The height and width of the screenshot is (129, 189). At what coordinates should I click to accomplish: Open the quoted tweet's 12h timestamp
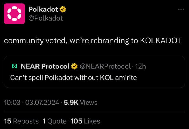pyautogui.click(x=141, y=66)
